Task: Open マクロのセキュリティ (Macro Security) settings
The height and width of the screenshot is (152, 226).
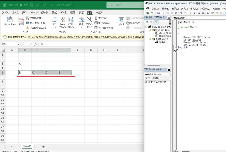Action: tap(36, 28)
